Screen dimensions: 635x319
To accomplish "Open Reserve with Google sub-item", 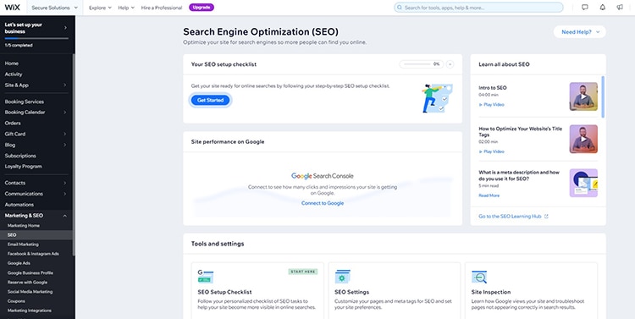I will pos(28,282).
